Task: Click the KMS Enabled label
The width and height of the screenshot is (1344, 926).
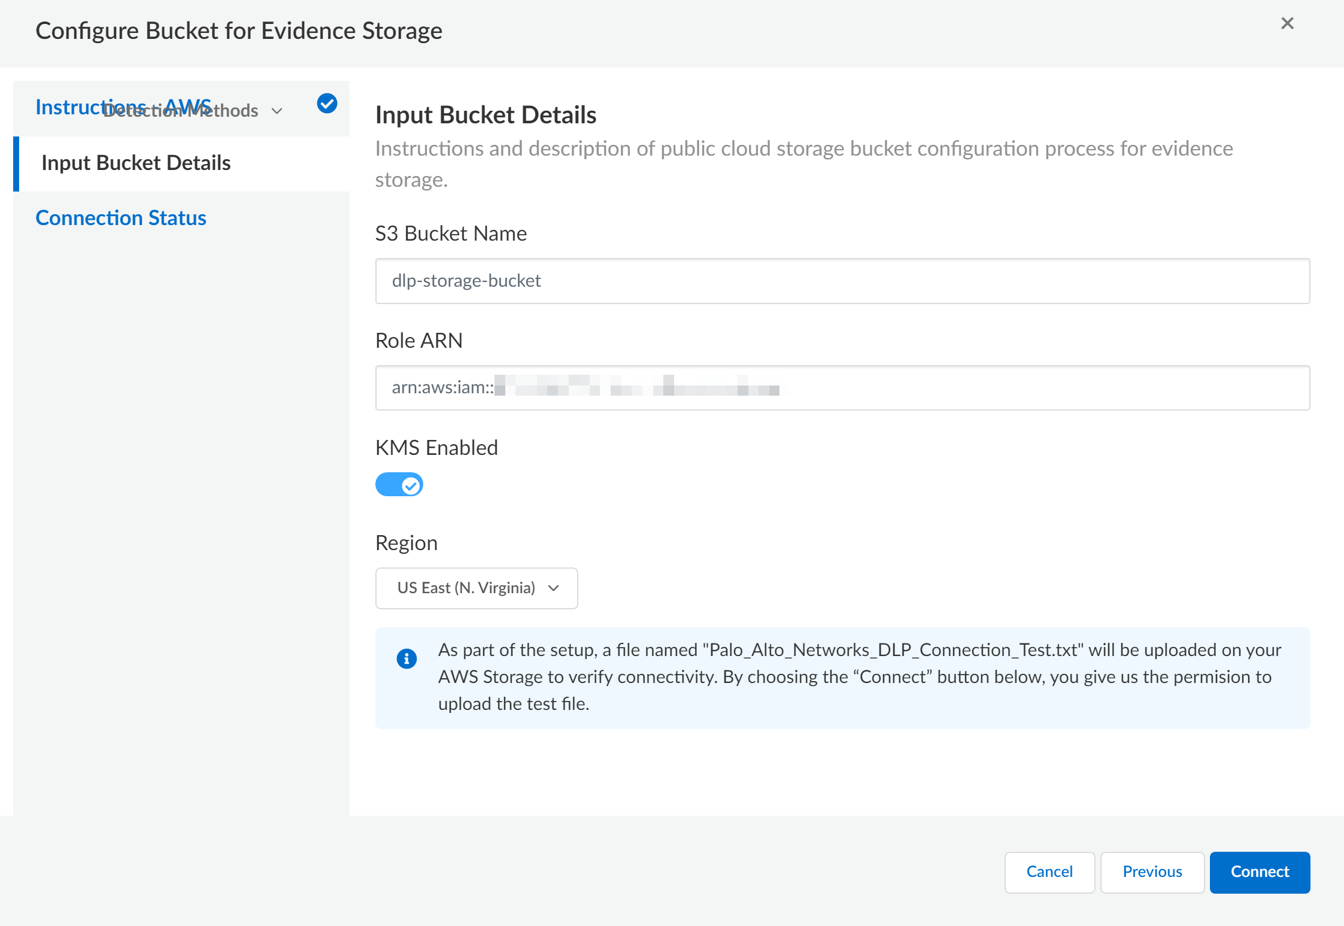Action: point(436,448)
